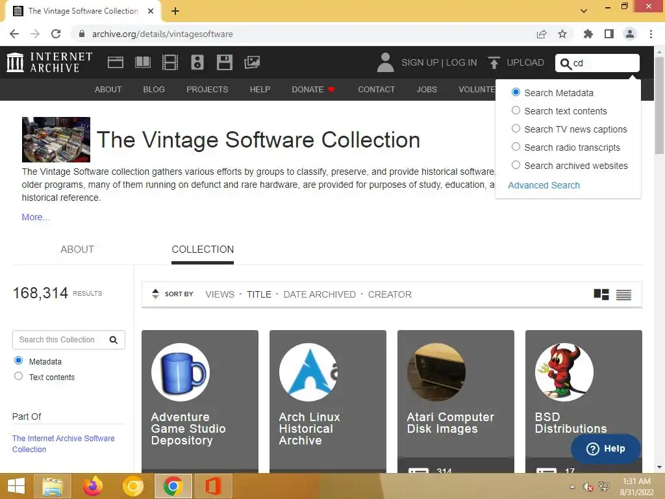Viewport: 665px width, 499px height.
Task: Click the muted volume tray icon
Action: (588, 487)
